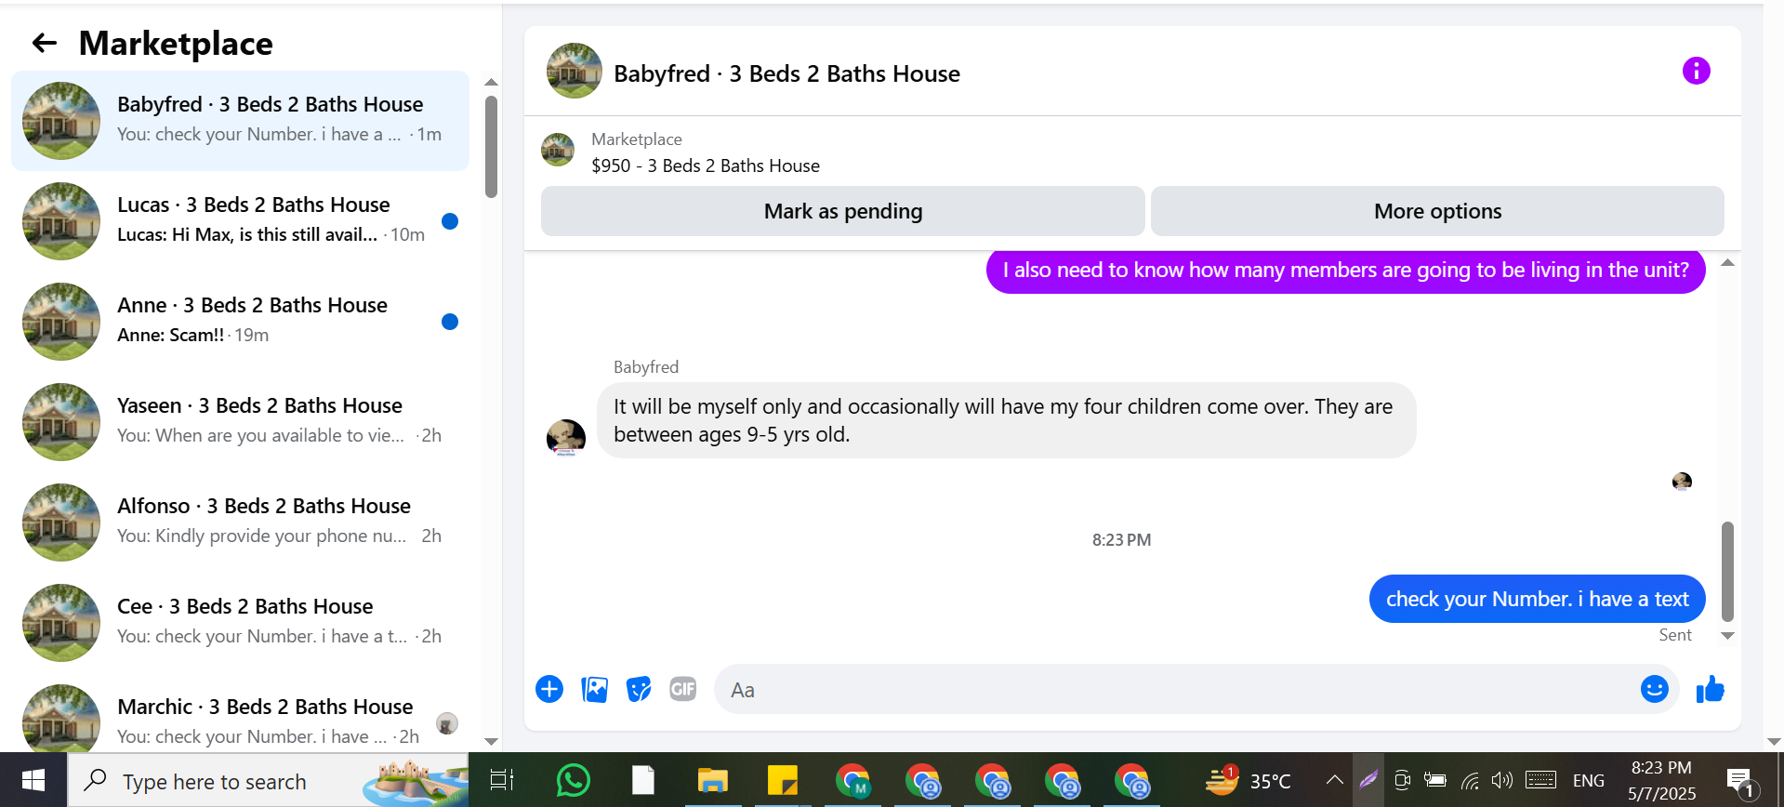This screenshot has height=807, width=1784.
Task: Send a thumbs-up like
Action: pos(1710,689)
